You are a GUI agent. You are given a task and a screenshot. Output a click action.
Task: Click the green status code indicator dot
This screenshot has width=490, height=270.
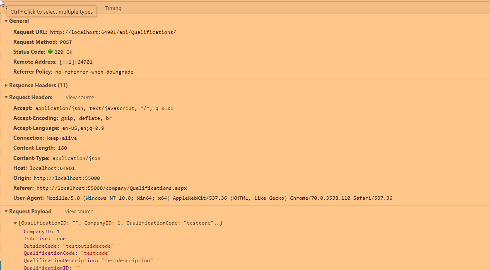[51, 52]
